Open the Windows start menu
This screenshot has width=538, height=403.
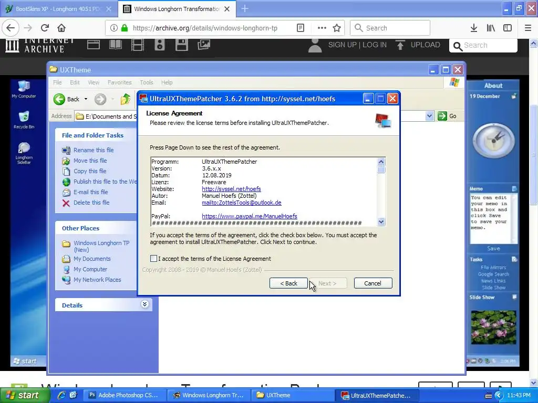pos(25,395)
